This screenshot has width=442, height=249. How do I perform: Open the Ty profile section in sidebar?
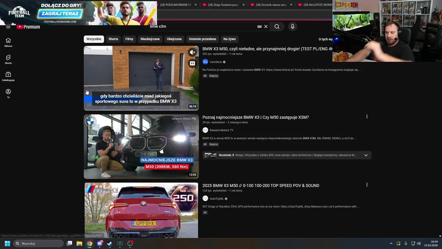8,93
